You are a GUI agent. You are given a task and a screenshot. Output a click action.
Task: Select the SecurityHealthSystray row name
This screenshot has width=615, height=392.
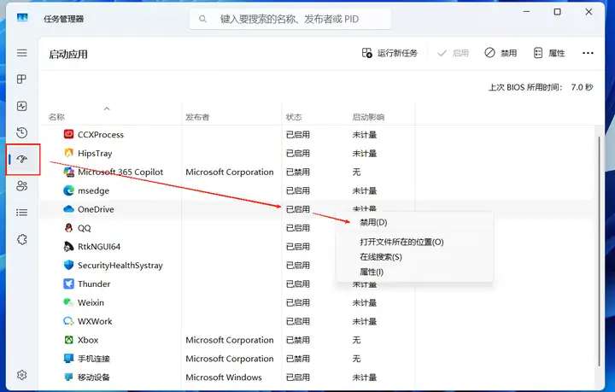point(120,266)
